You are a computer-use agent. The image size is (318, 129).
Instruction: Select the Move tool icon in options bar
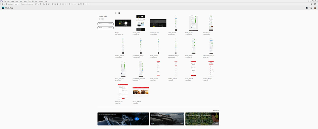click(x=2, y=4)
